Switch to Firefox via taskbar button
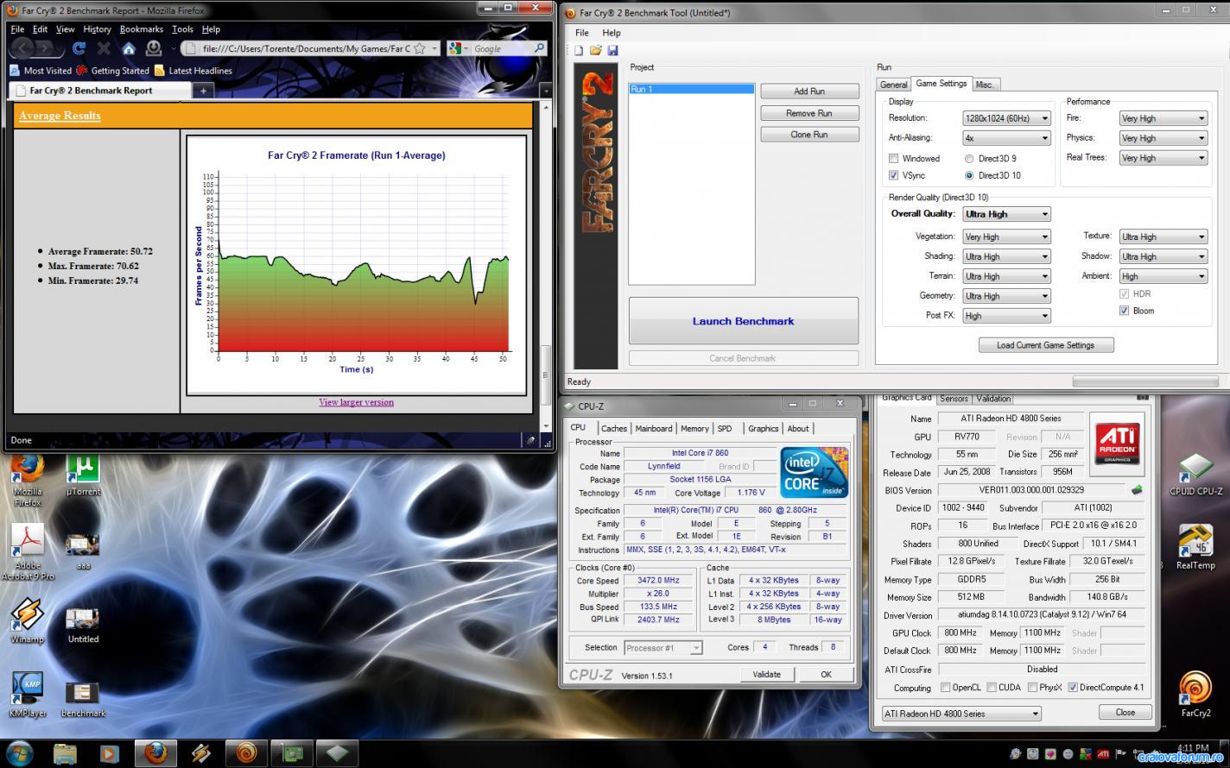 [x=155, y=753]
